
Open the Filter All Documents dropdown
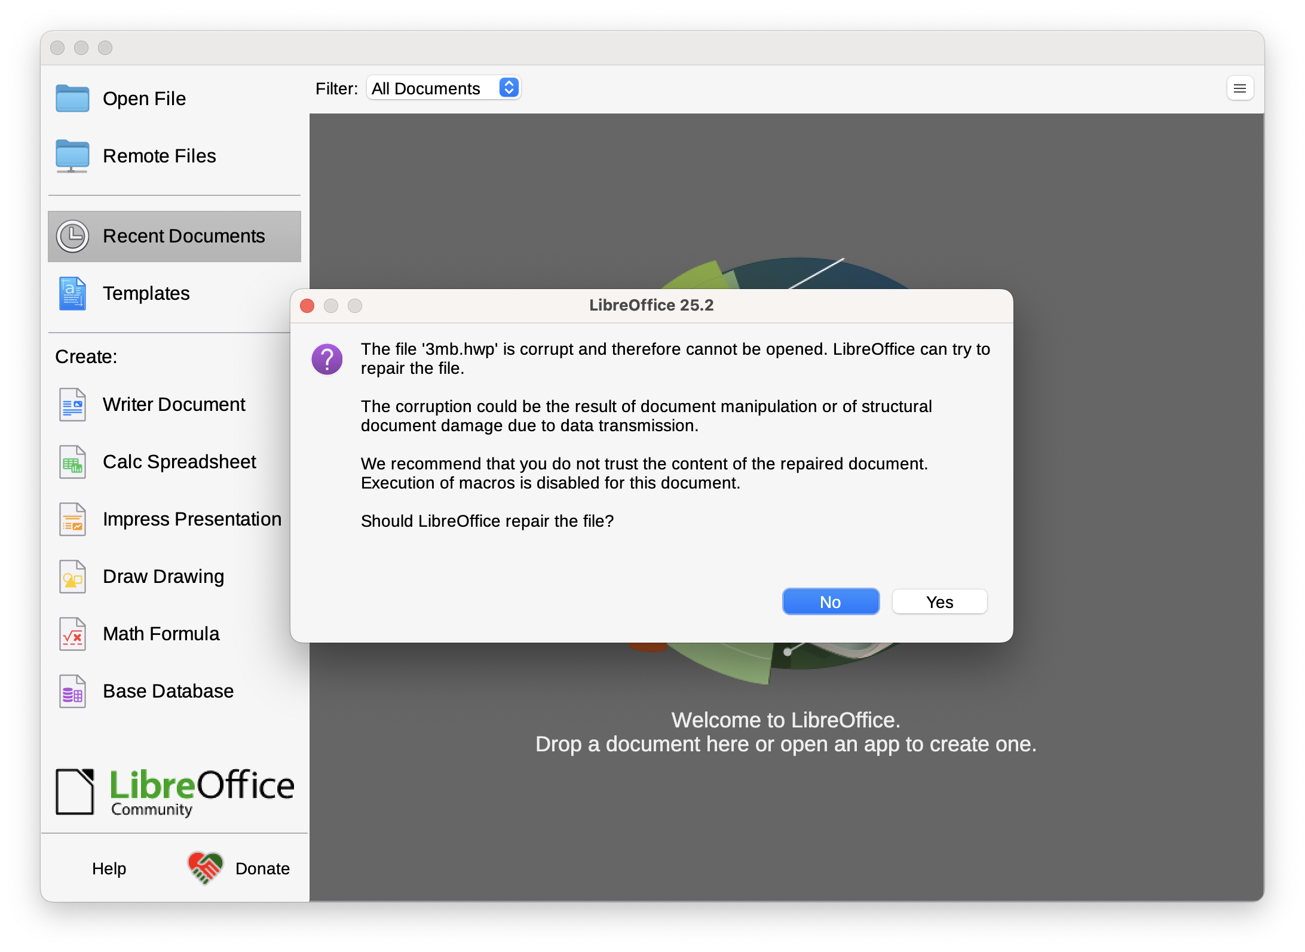click(443, 88)
